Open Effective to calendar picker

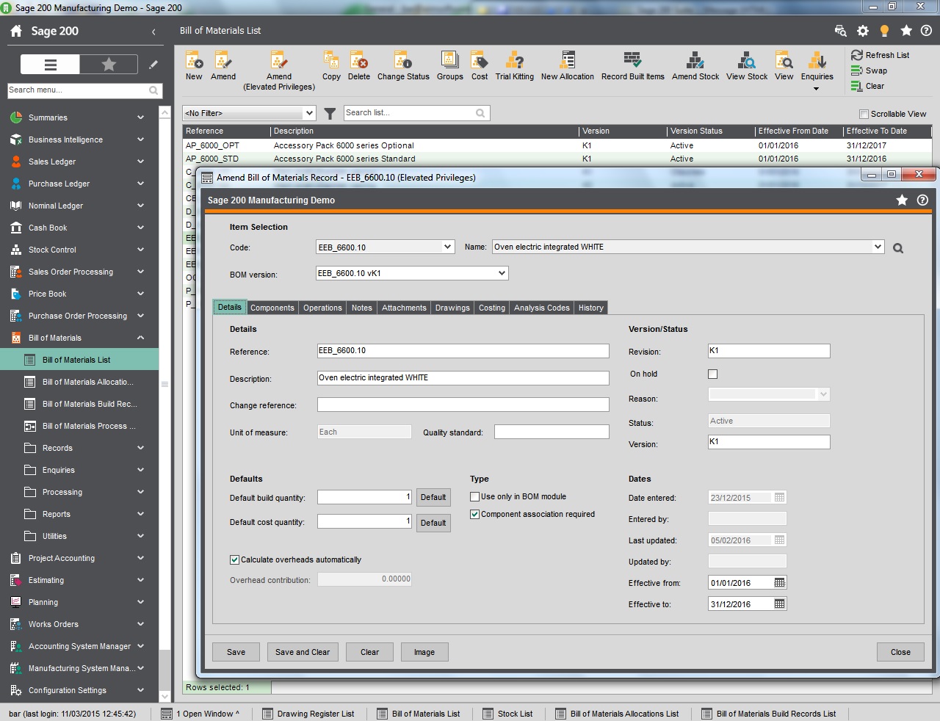click(779, 604)
